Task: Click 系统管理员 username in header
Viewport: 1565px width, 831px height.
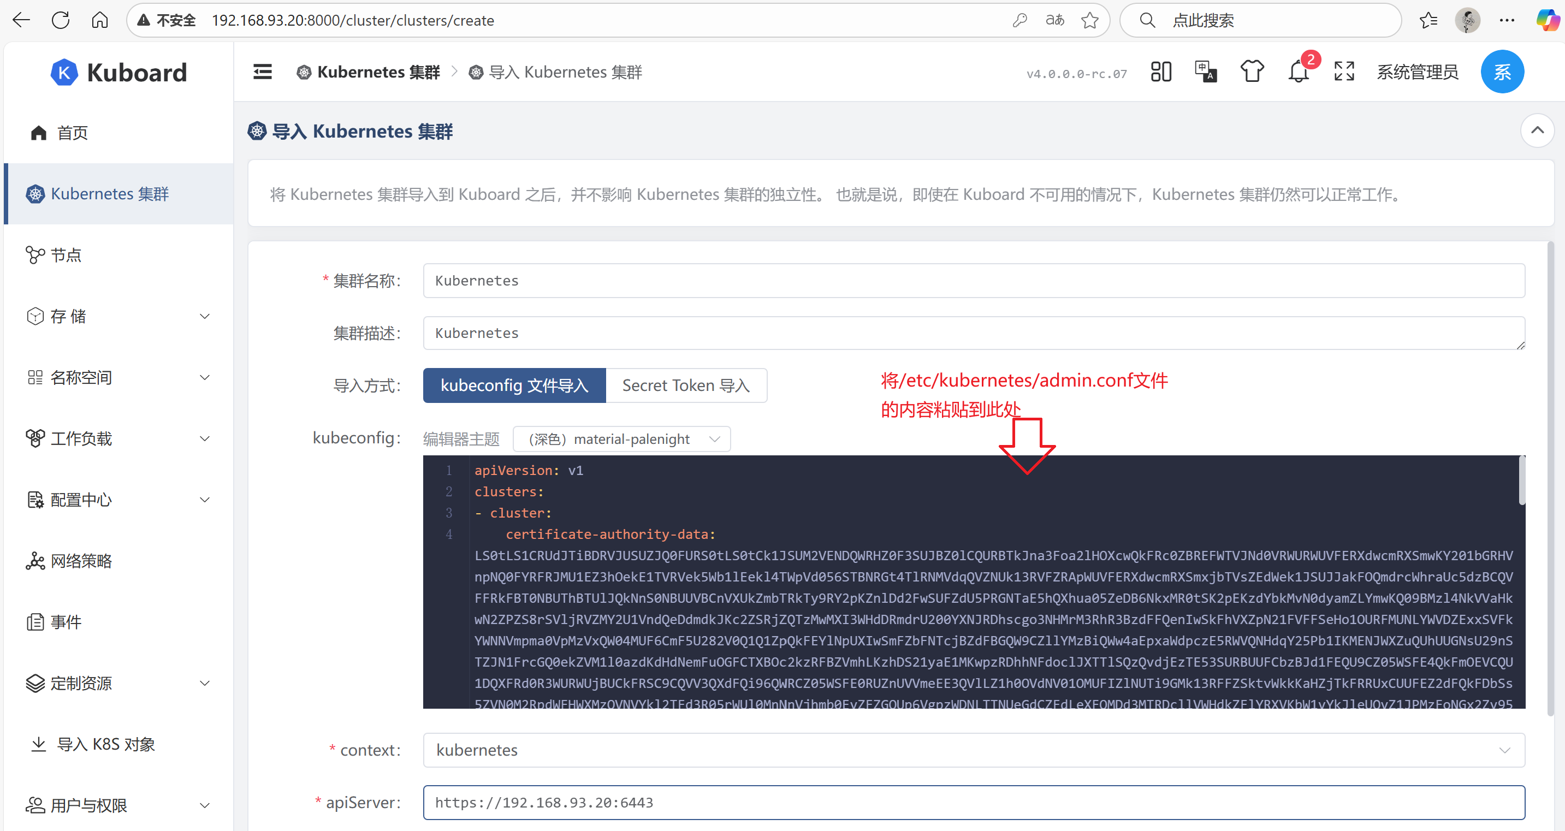Action: pos(1417,72)
